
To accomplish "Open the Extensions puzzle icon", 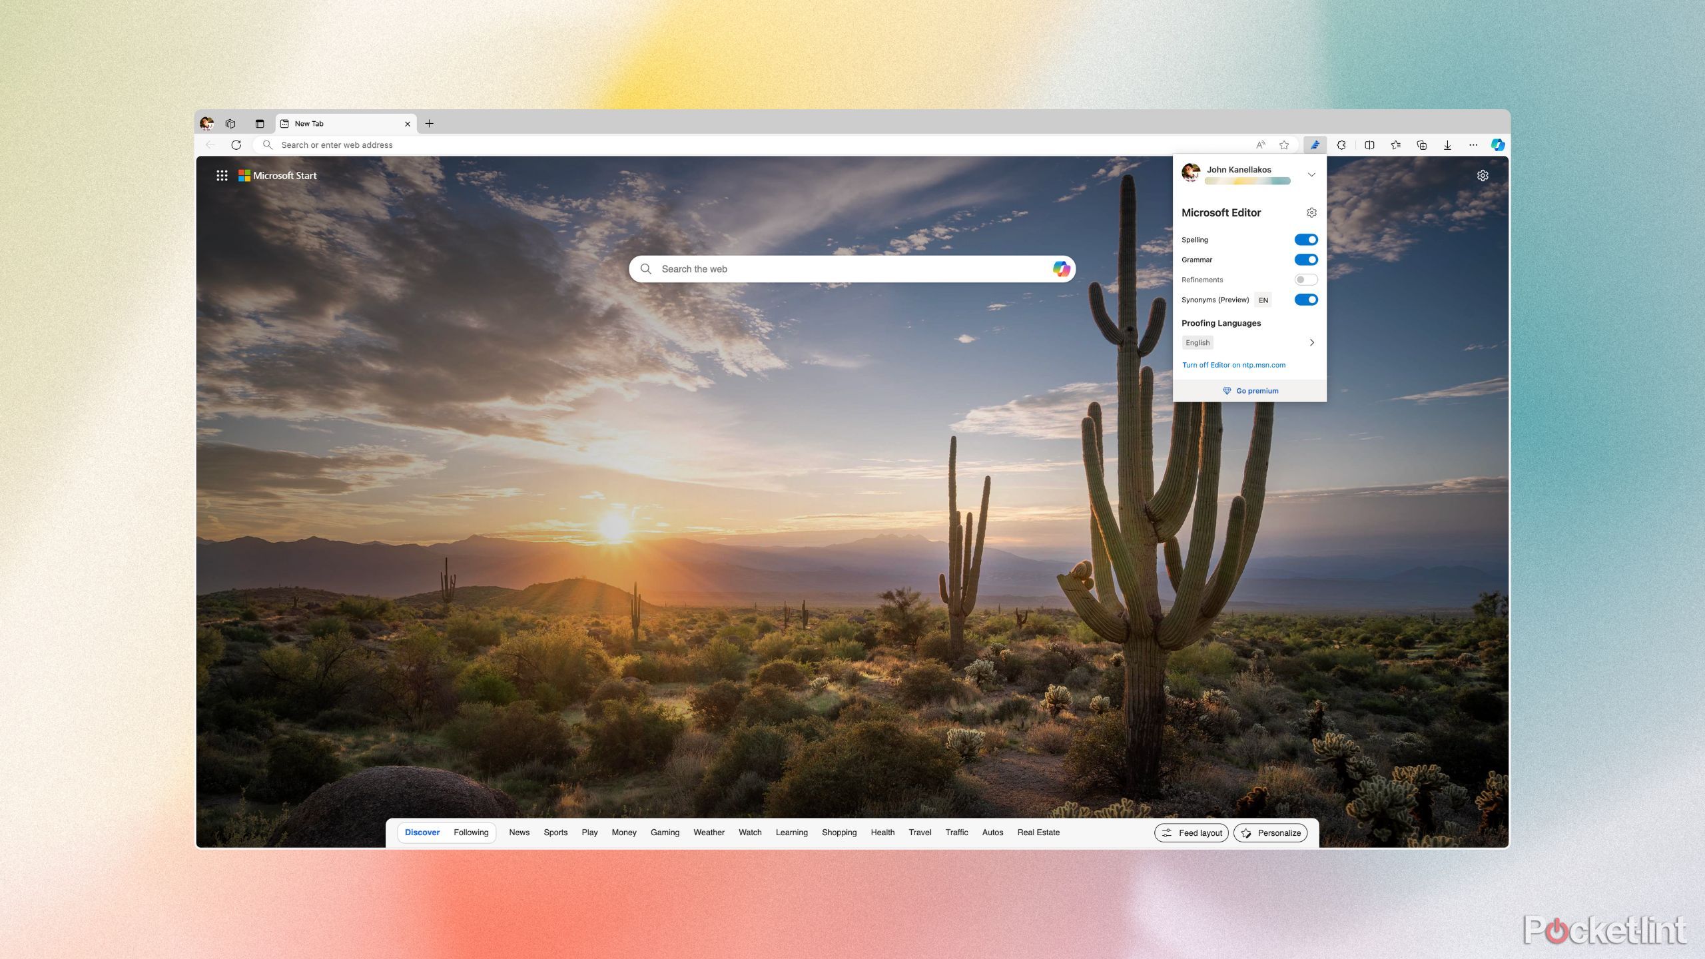I will click(x=1341, y=145).
